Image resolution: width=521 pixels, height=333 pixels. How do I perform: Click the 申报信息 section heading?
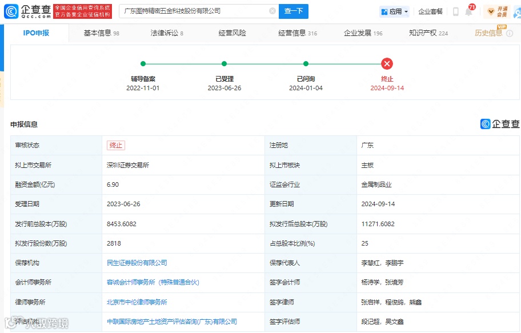coord(24,125)
